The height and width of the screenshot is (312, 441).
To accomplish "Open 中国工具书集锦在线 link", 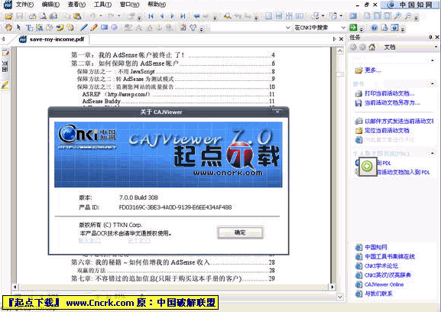I will point(390,256).
